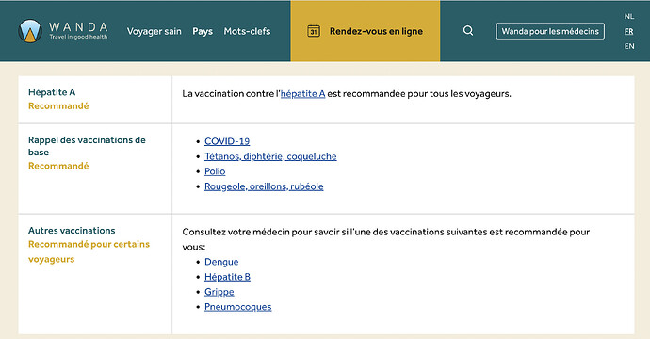
Task: Open the search magnifier icon
Action: pos(468,31)
